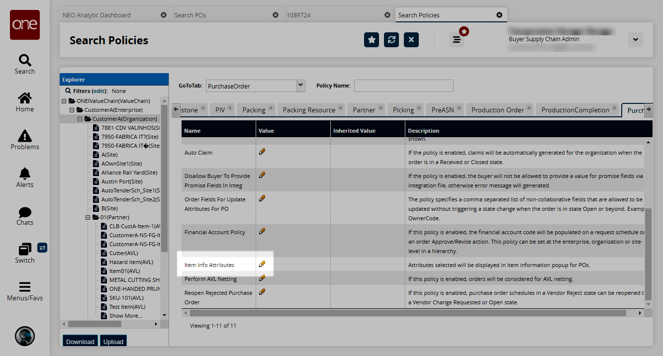This screenshot has height=356, width=663.
Task: Open the Chats bubble icon
Action: click(24, 212)
